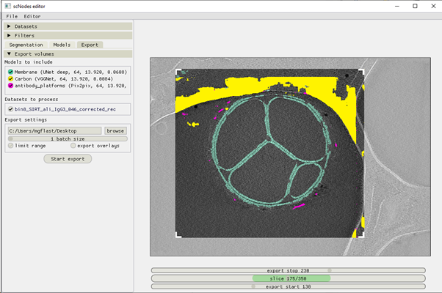
Task: Enable the export overlays option
Action: coord(73,146)
